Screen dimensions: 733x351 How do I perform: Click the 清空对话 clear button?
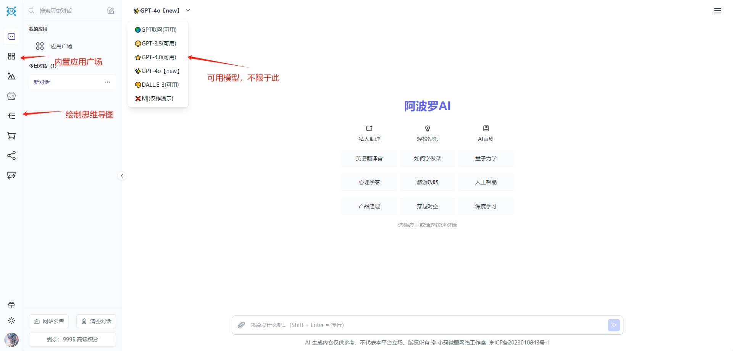pyautogui.click(x=96, y=321)
